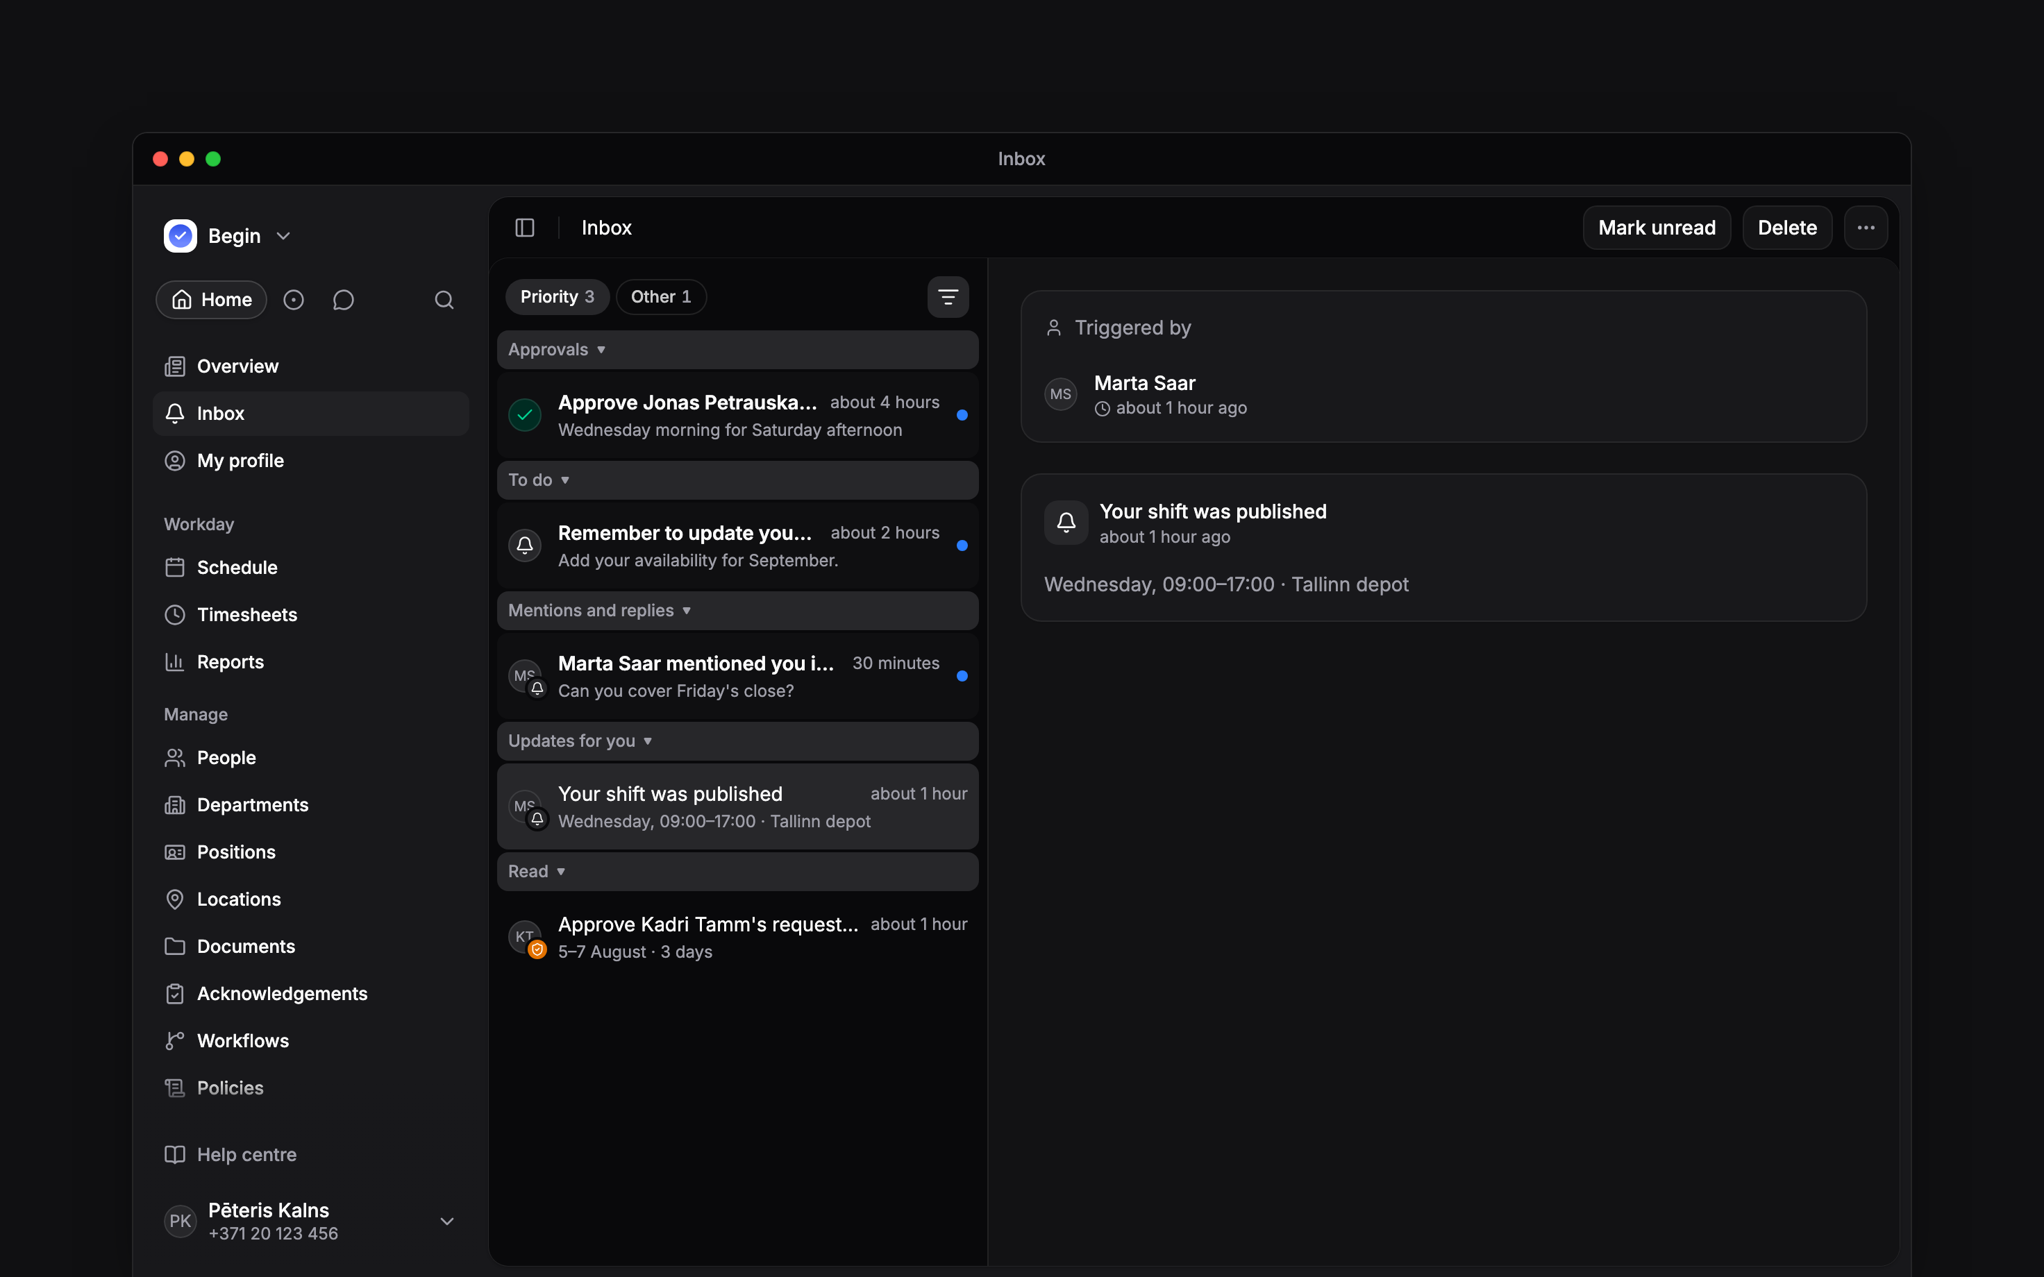2044x1277 pixels.
Task: Click the Workflows branch icon
Action: pyautogui.click(x=175, y=1041)
